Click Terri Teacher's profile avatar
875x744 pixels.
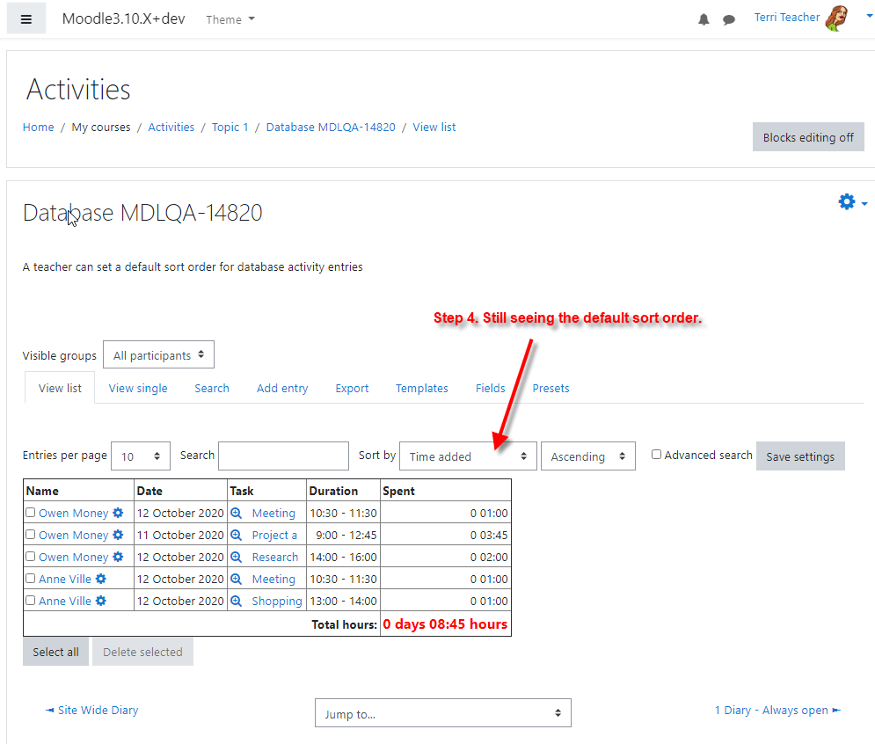836,18
